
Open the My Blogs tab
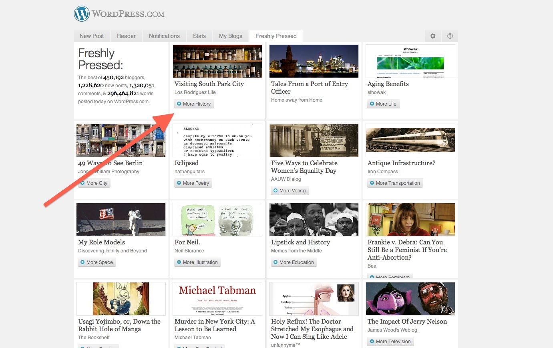230,36
